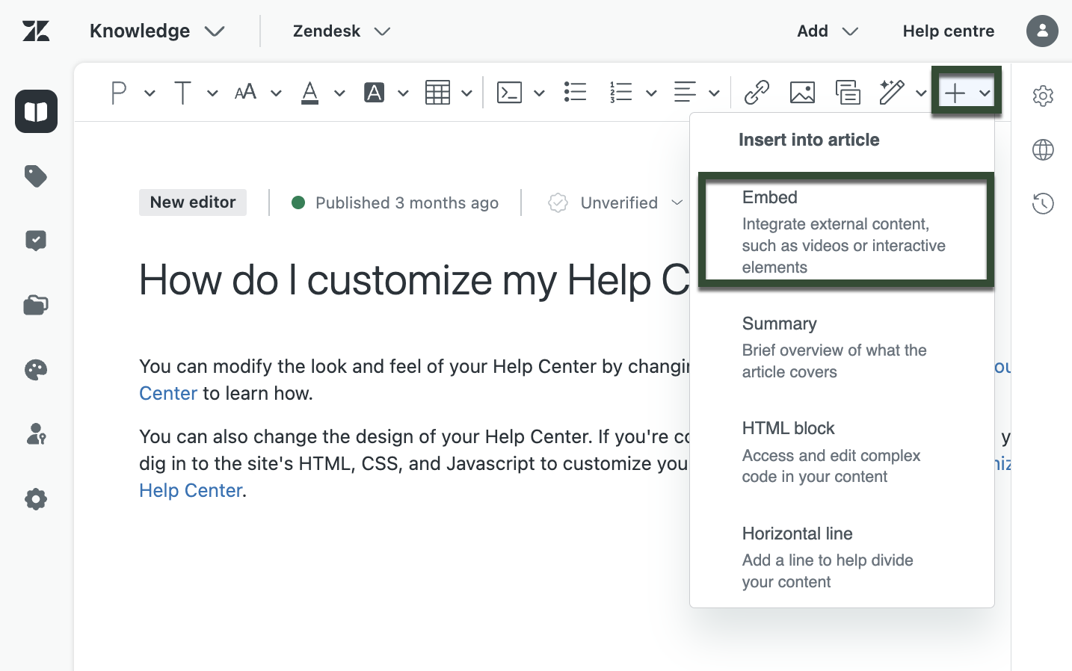This screenshot has width=1072, height=671.
Task: Open the font color picker
Action: click(x=309, y=92)
